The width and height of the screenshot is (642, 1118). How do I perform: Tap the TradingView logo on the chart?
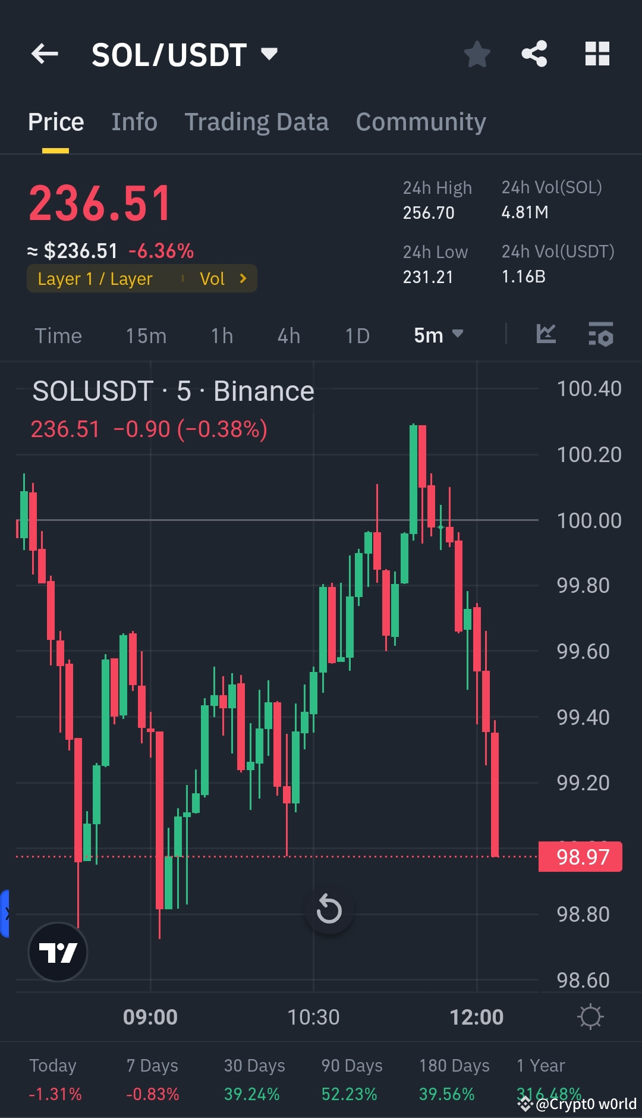[x=57, y=951]
